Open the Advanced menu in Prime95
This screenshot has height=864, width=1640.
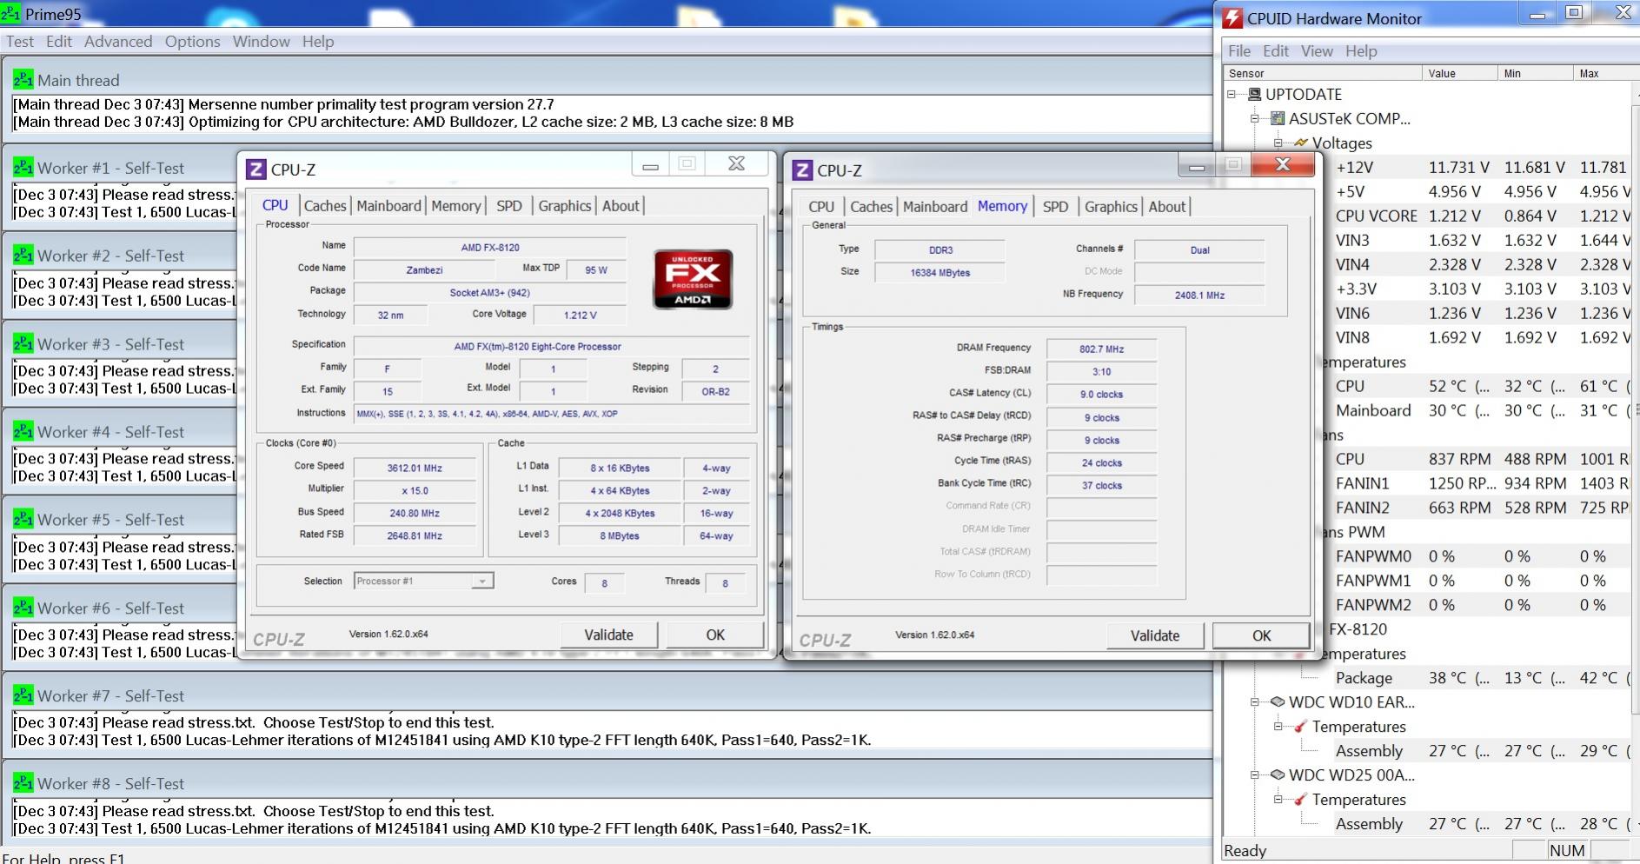pos(118,42)
